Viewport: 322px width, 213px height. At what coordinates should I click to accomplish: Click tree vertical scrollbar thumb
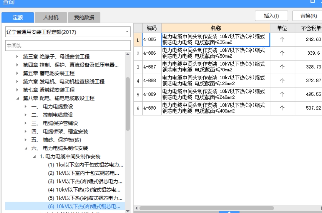128,104
